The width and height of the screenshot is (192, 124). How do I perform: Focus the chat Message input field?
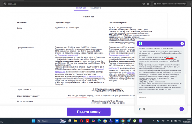pos(161,100)
